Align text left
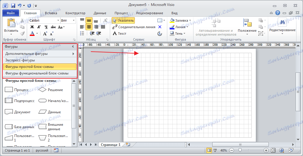This screenshot has width=303, height=156. (x=82, y=27)
